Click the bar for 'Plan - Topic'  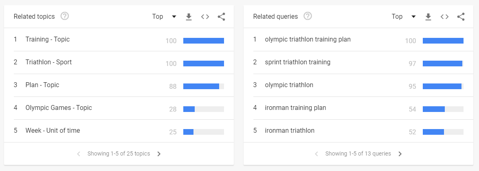click(x=203, y=86)
